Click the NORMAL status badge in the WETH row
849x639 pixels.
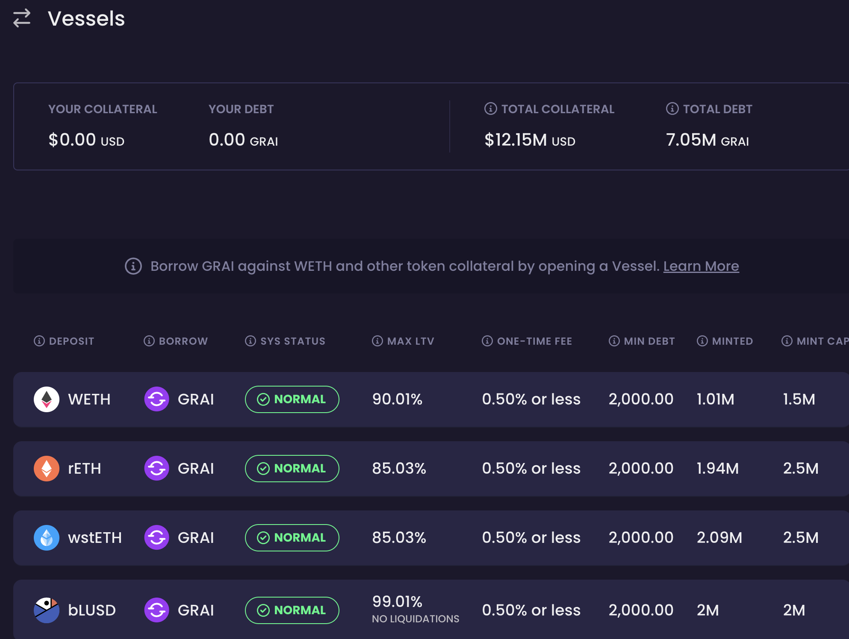tap(292, 399)
